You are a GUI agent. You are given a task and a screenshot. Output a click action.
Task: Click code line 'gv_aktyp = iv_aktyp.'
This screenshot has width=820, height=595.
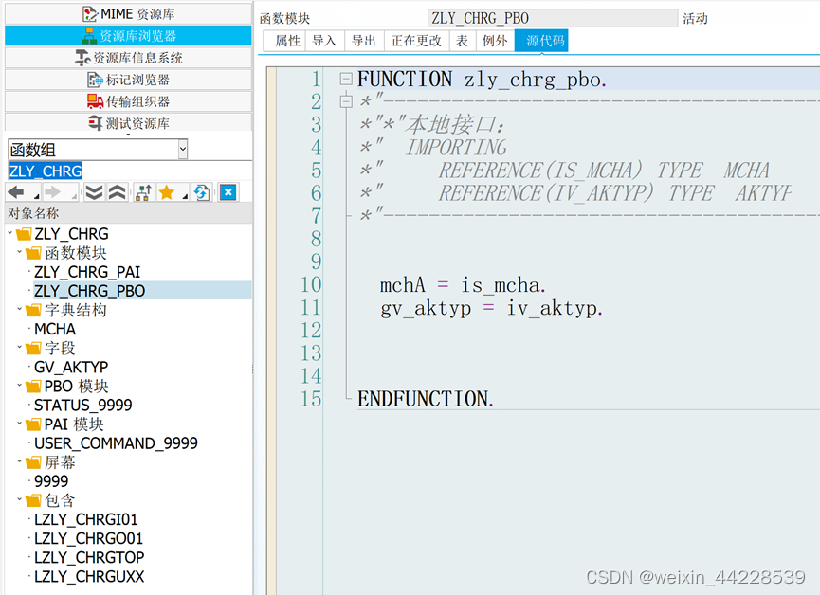pyautogui.click(x=491, y=309)
